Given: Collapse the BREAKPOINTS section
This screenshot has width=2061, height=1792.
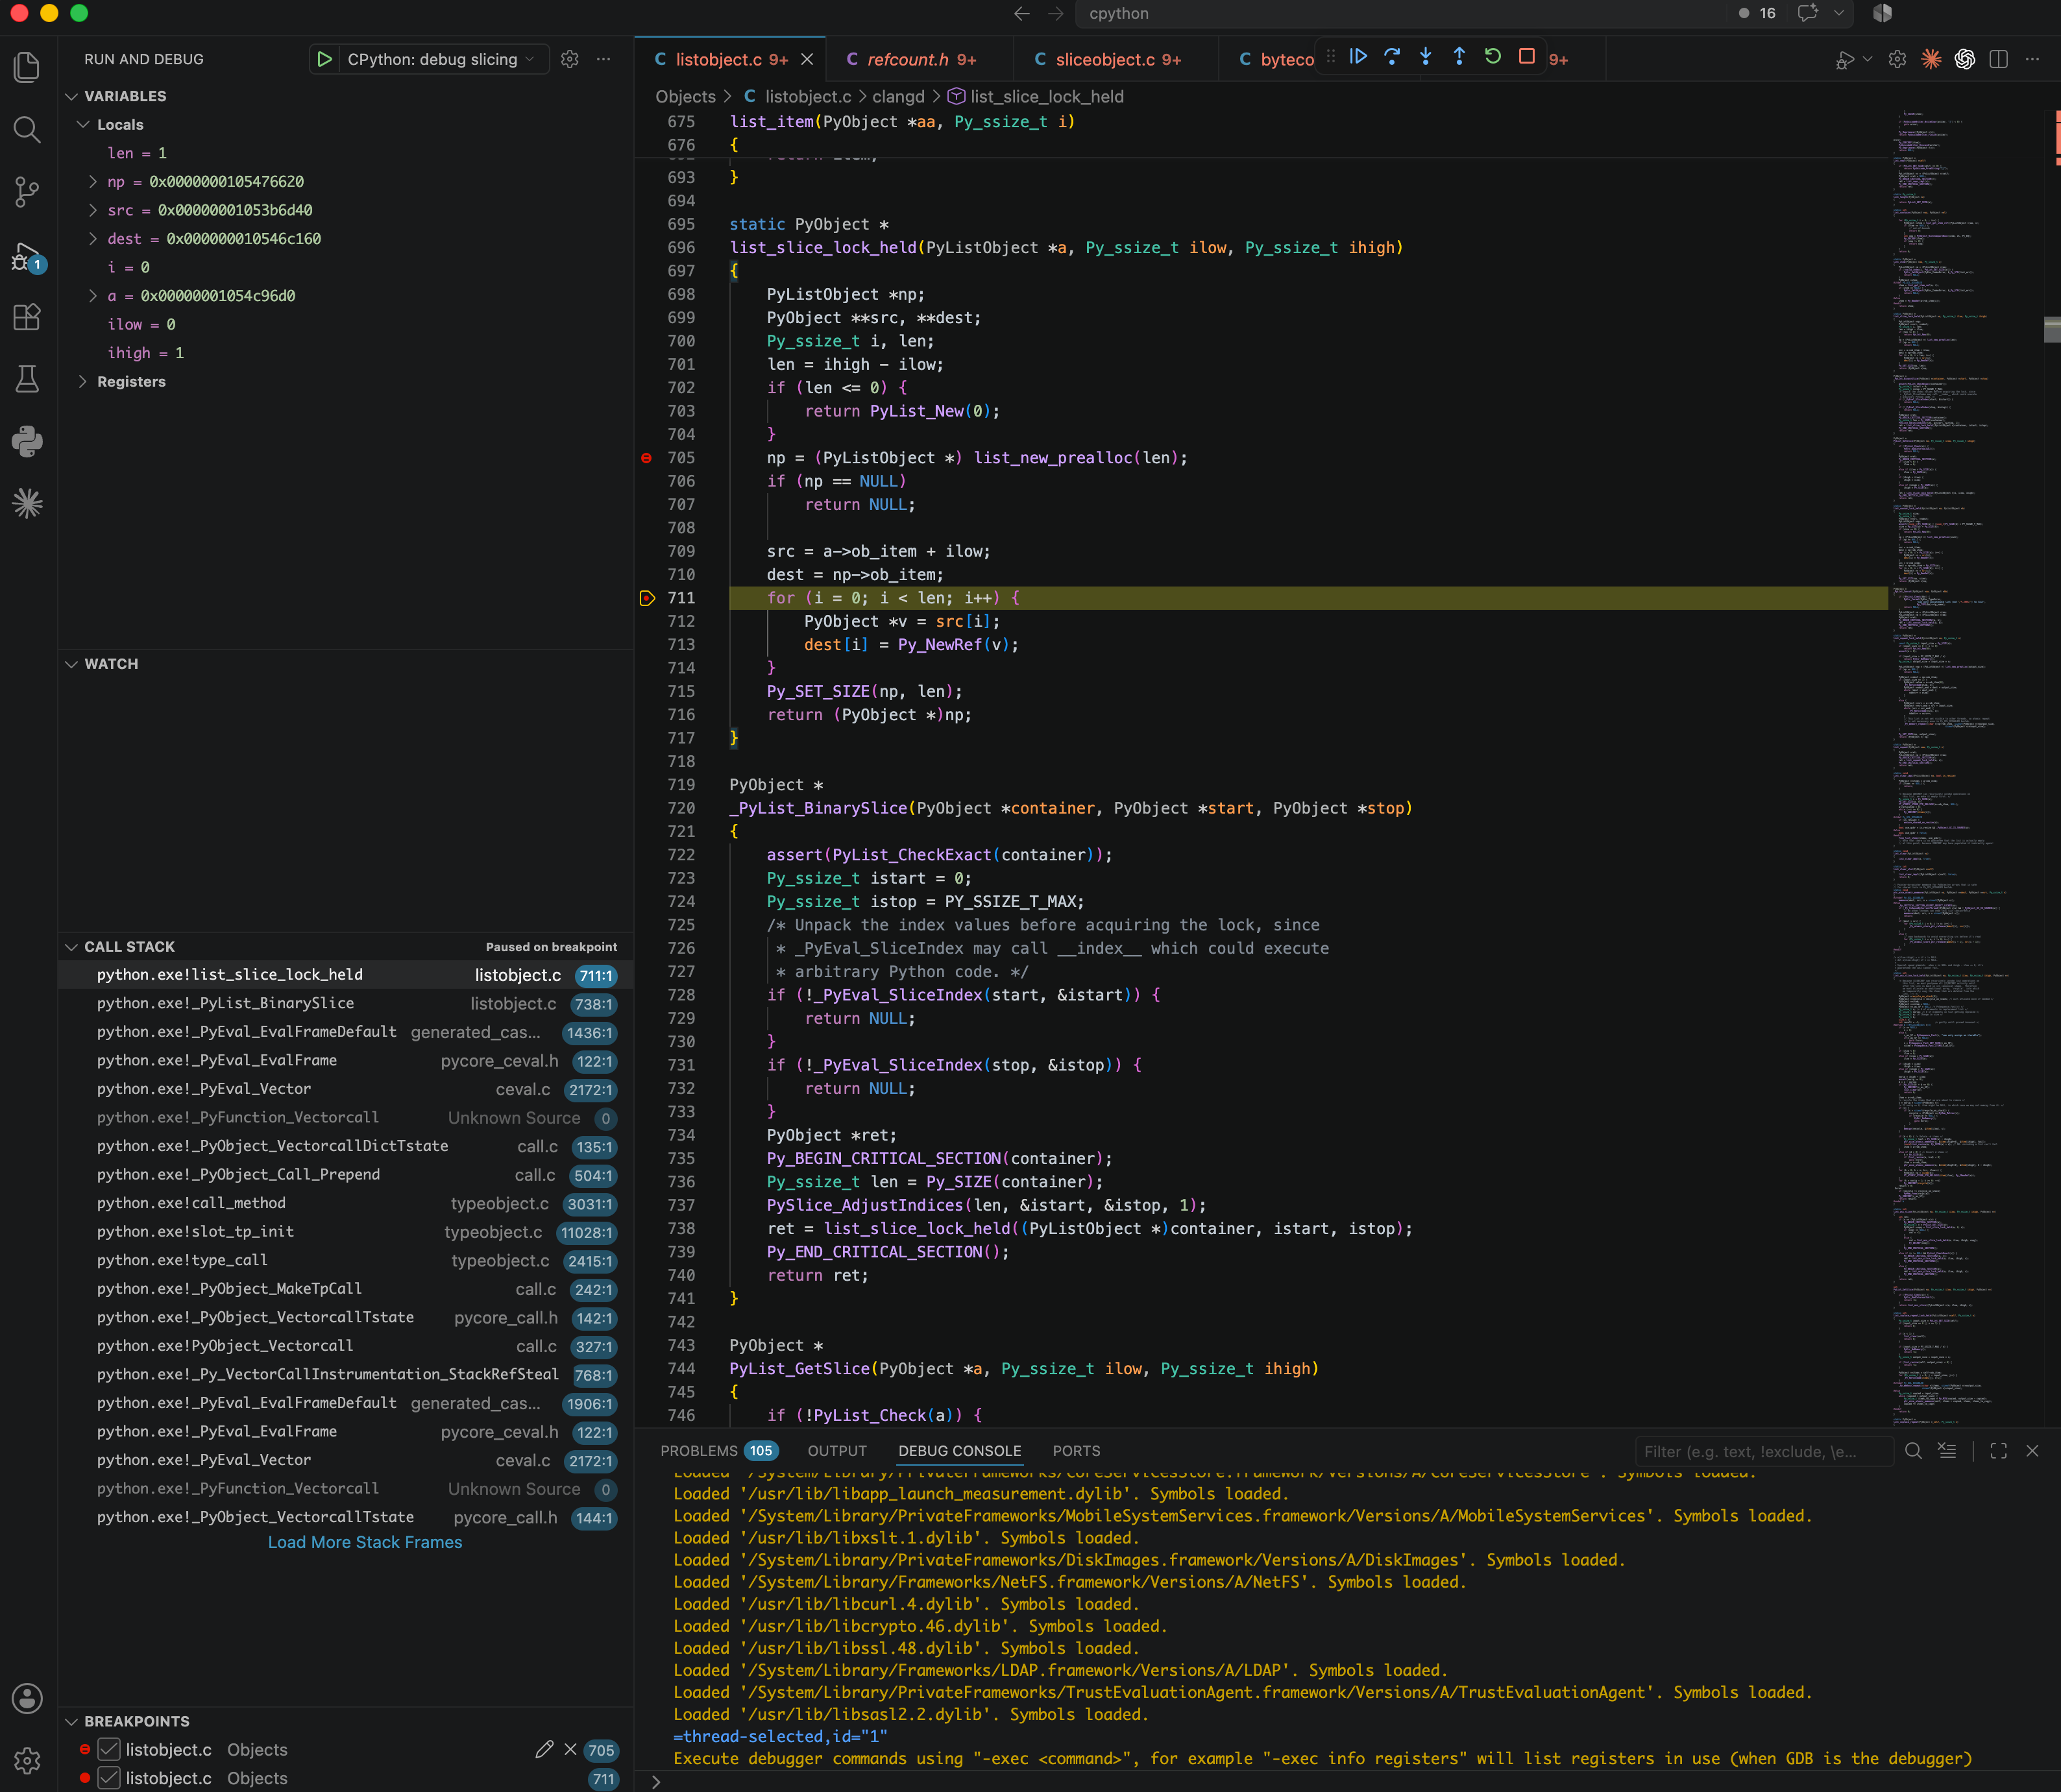Looking at the screenshot, I should tap(71, 1722).
